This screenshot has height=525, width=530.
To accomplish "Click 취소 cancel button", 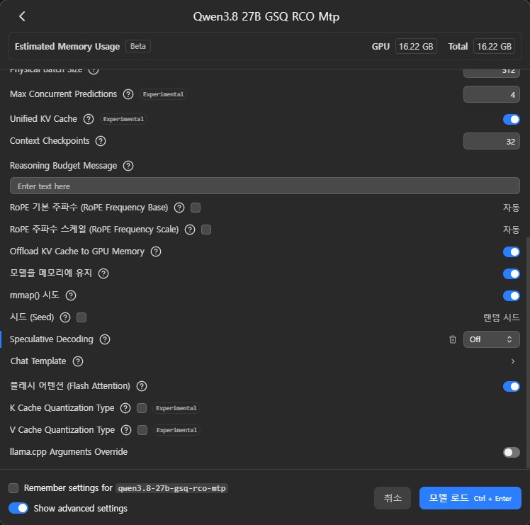I will (393, 498).
